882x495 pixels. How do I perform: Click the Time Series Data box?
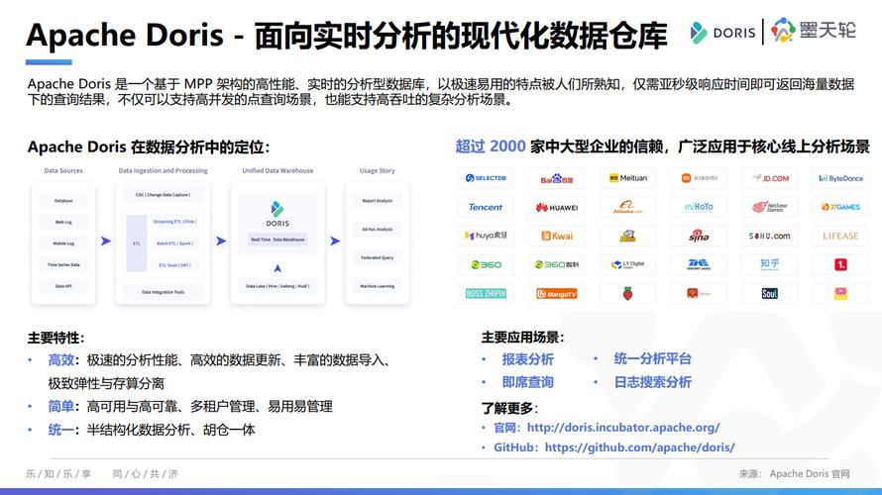(63, 264)
